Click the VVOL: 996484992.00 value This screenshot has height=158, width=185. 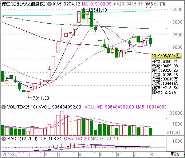(60, 107)
